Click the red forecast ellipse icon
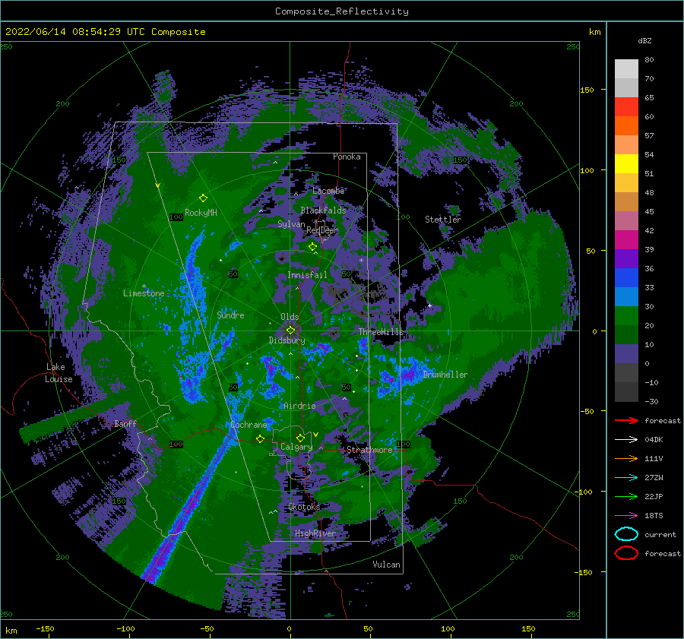The image size is (684, 639). [x=626, y=553]
